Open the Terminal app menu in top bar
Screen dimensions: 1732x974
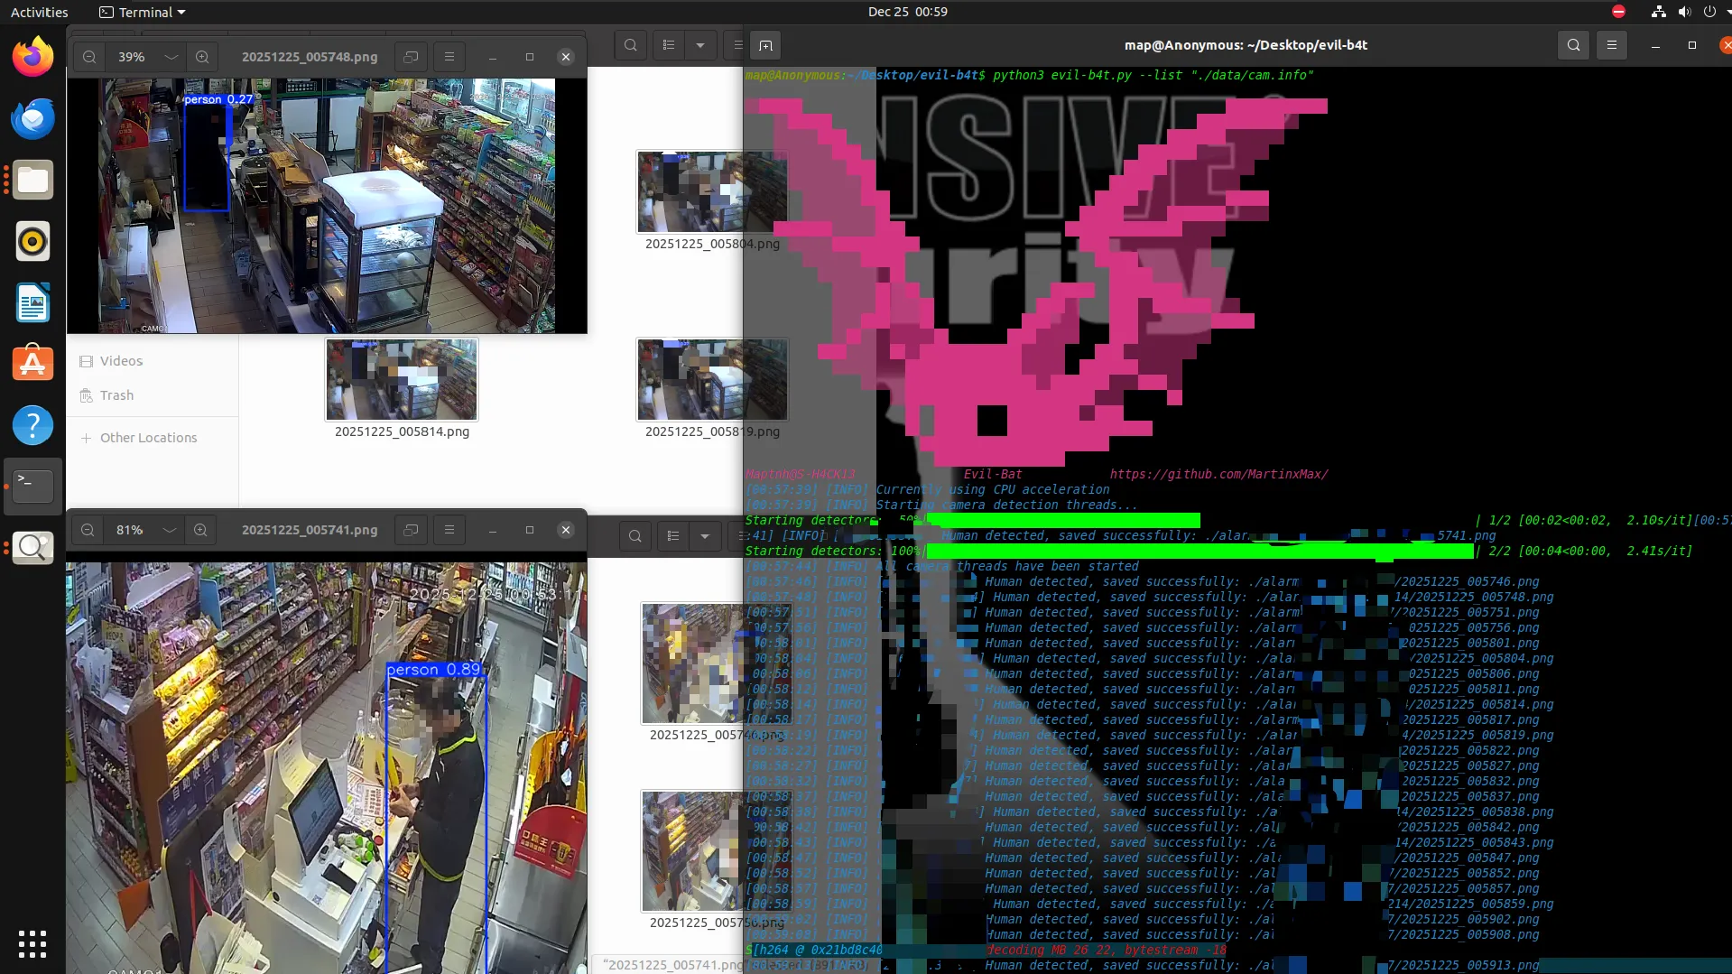(142, 12)
